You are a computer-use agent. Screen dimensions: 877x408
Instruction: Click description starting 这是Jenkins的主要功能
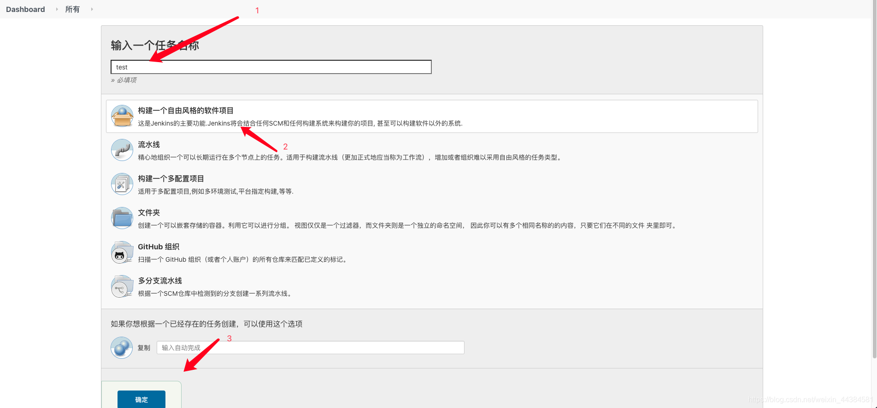click(x=300, y=123)
